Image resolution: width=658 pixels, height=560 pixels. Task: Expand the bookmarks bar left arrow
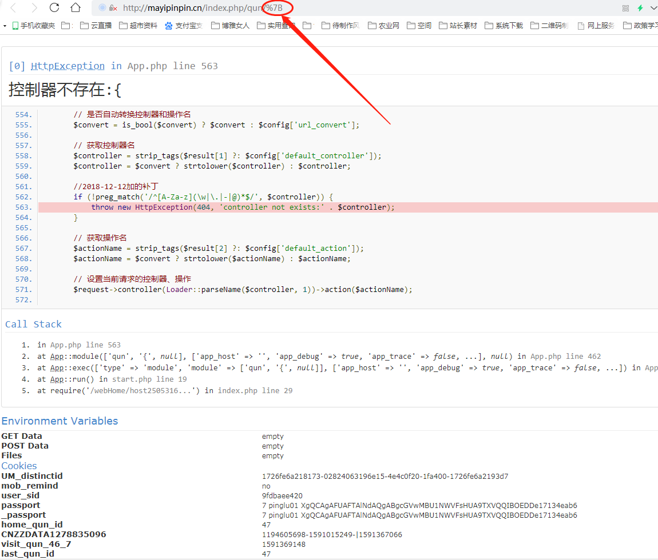[x=5, y=26]
